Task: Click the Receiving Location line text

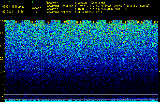Action: [97, 6]
